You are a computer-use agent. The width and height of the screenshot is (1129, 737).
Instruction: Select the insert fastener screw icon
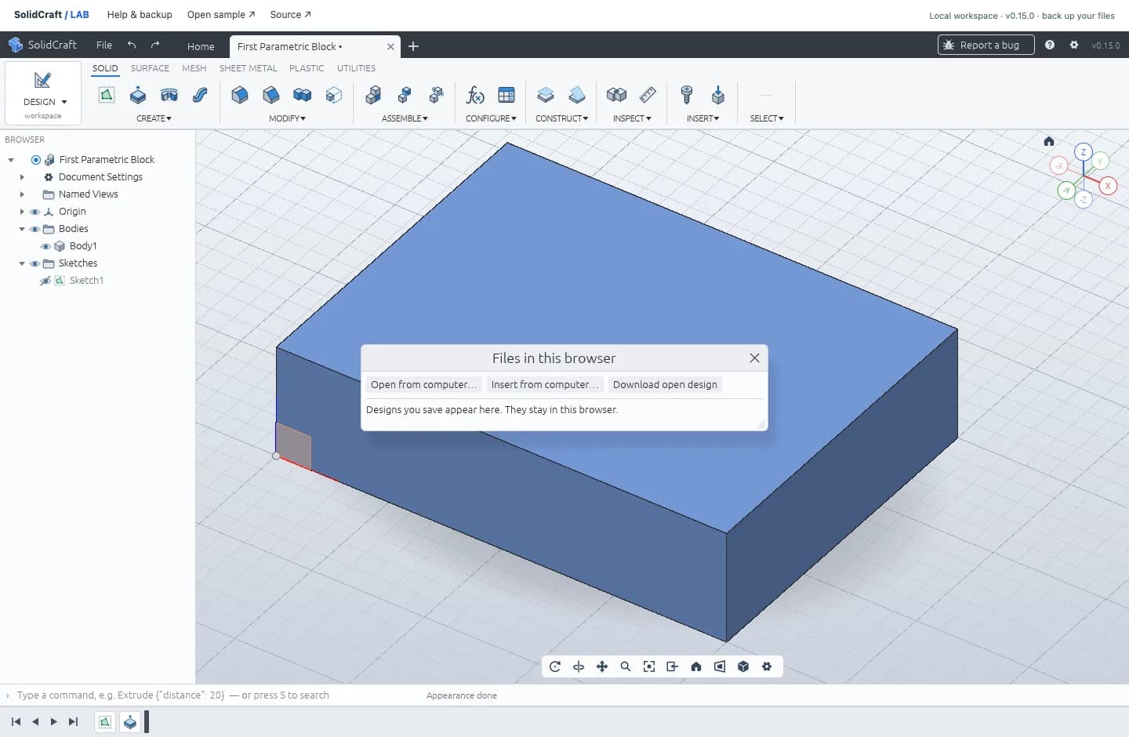click(687, 95)
